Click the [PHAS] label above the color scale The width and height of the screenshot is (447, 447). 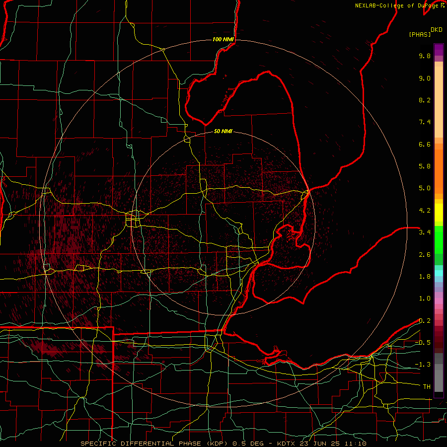pyautogui.click(x=420, y=35)
